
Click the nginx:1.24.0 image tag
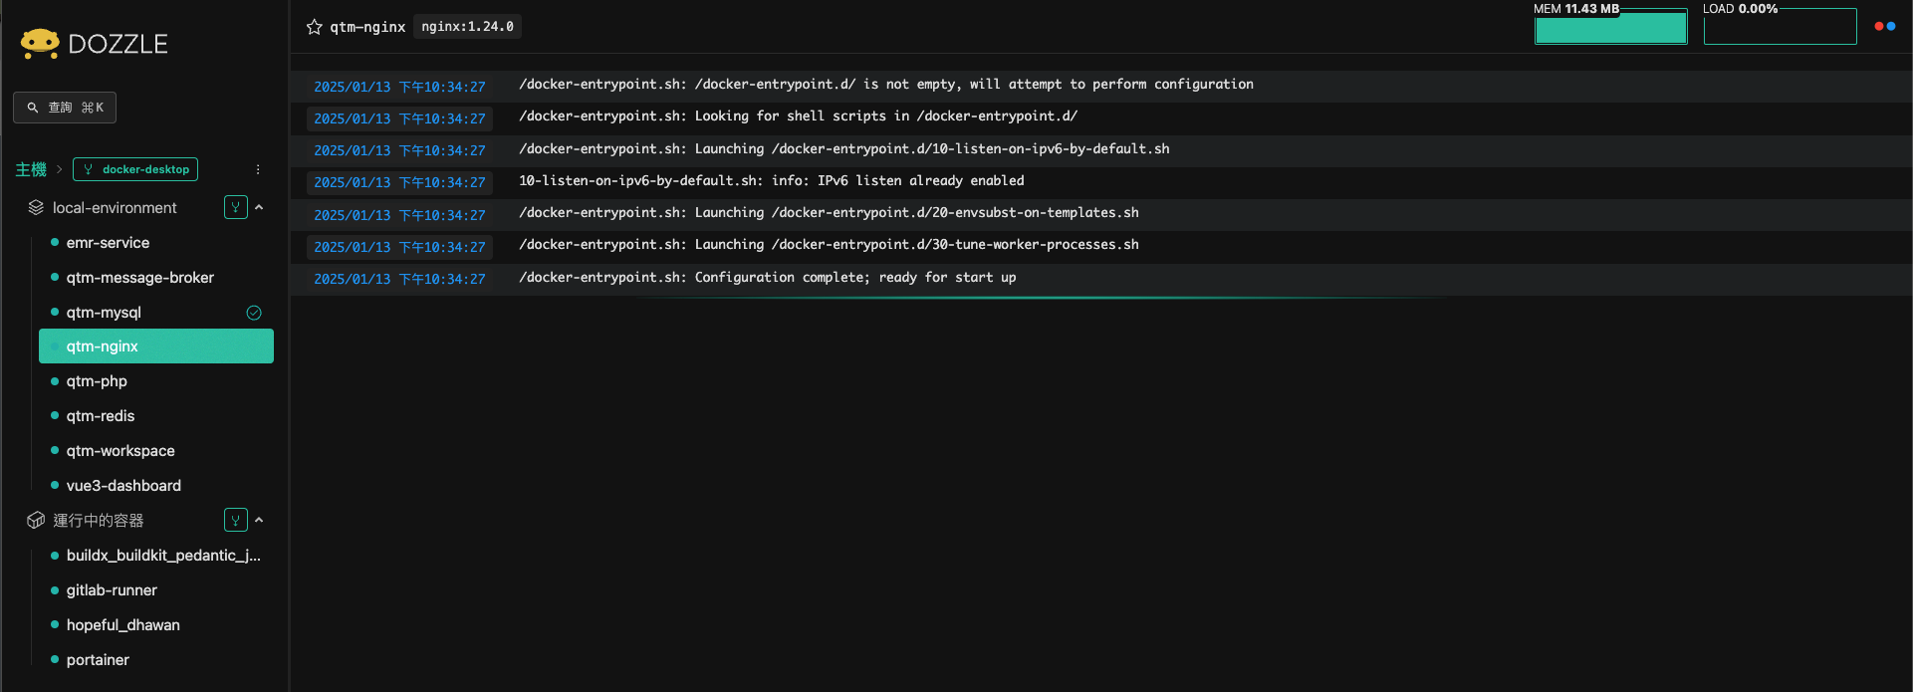[467, 27]
